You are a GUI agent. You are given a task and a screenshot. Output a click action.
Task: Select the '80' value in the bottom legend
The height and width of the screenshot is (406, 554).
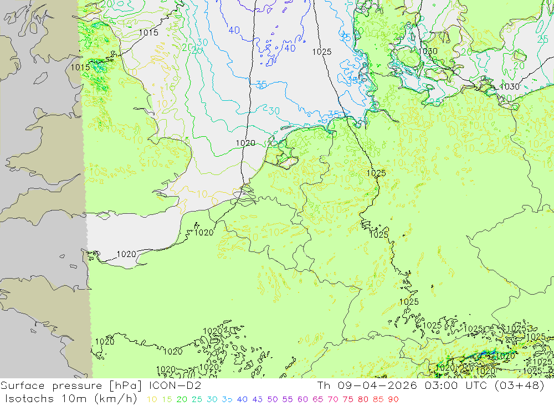(363, 399)
